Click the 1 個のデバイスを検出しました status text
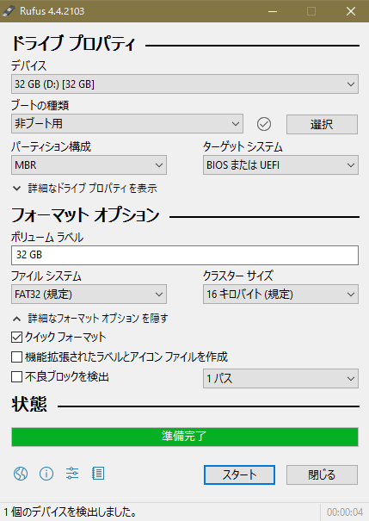The width and height of the screenshot is (369, 521). click(x=71, y=512)
